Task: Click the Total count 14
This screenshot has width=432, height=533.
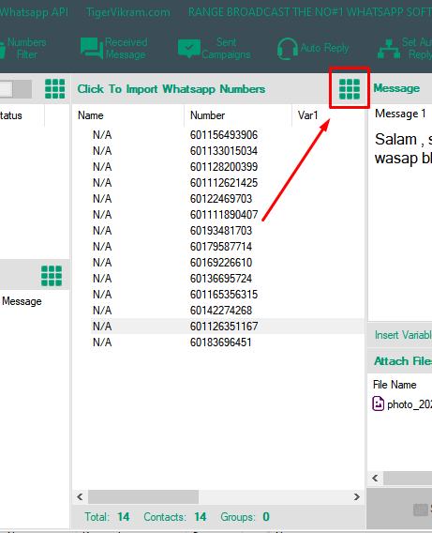Action: coord(123,517)
